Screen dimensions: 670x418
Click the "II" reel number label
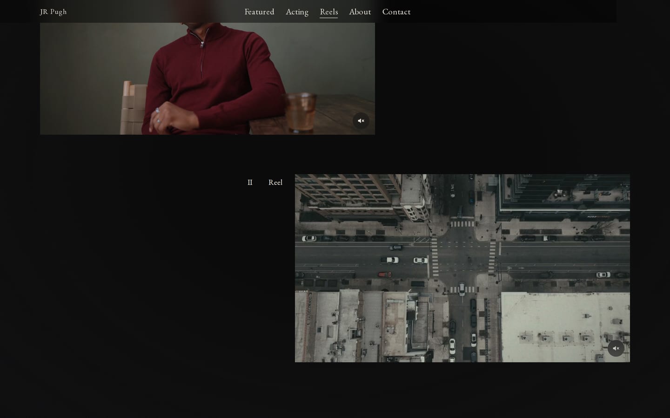tap(250, 183)
